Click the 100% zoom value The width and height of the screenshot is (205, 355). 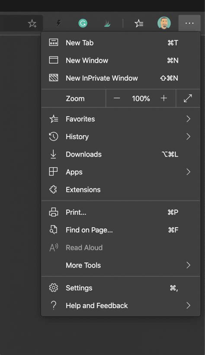(x=141, y=99)
